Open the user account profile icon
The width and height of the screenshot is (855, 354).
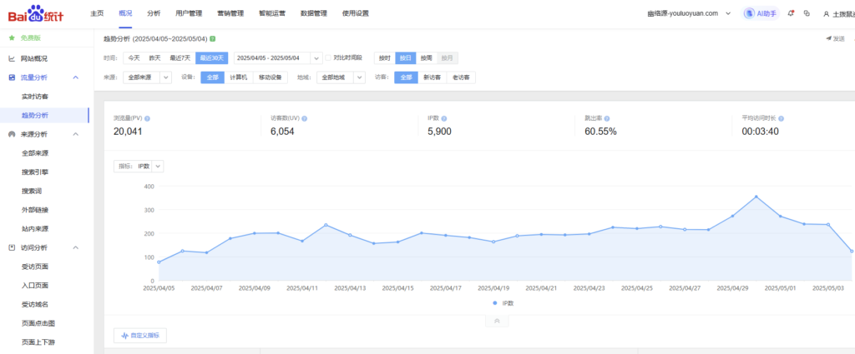click(x=827, y=13)
